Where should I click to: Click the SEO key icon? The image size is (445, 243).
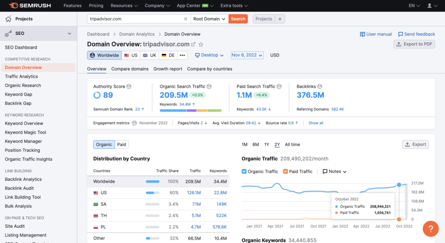click(x=8, y=33)
